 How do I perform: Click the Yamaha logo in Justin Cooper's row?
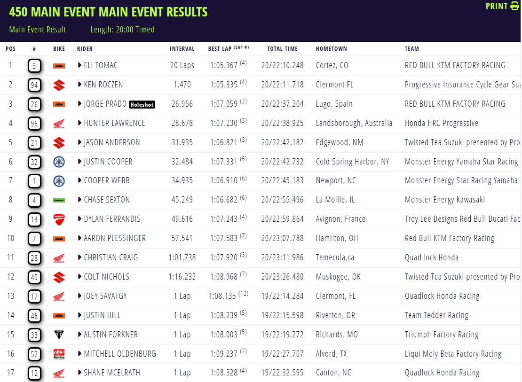59,162
